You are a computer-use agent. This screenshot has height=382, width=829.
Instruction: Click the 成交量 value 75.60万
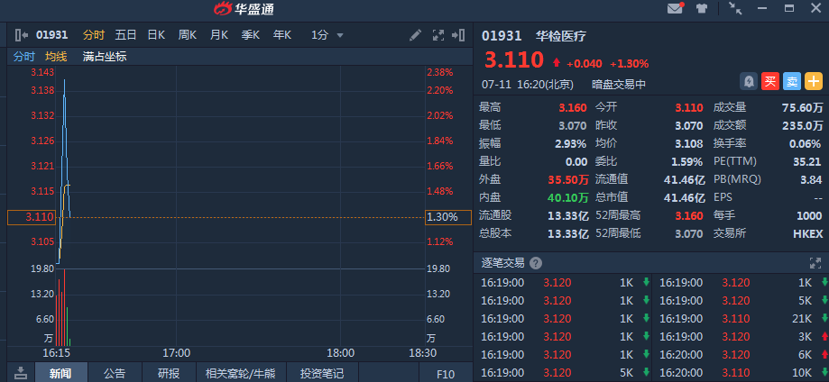803,108
